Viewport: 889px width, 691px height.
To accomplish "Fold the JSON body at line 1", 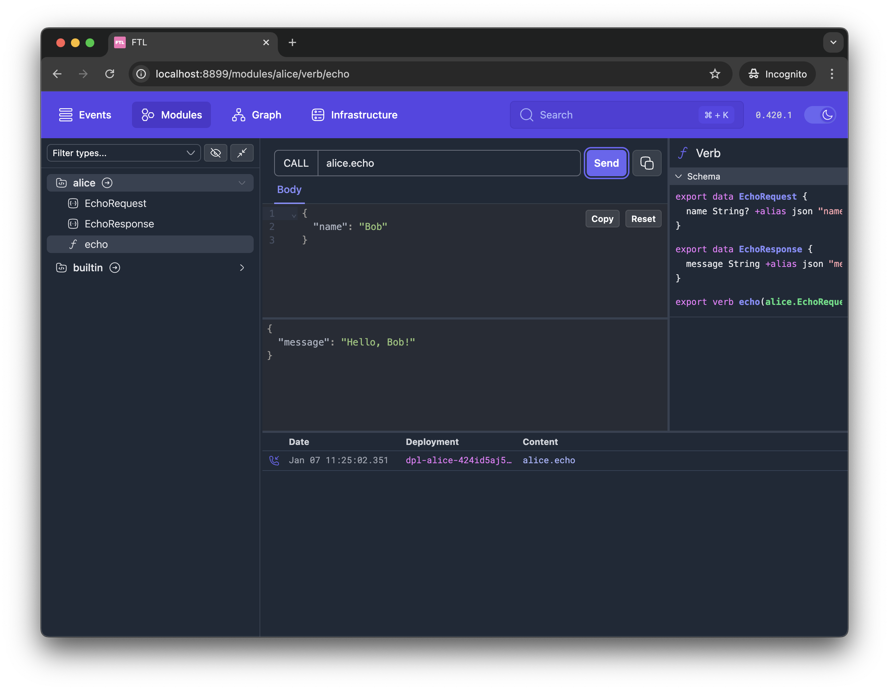I will click(x=294, y=215).
